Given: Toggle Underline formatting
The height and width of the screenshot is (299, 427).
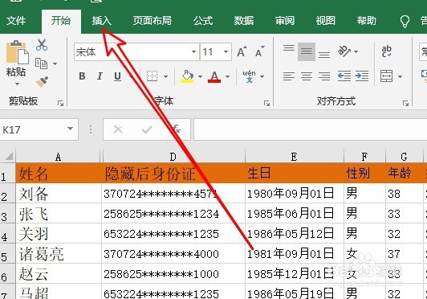Looking at the screenshot, I should point(117,76).
